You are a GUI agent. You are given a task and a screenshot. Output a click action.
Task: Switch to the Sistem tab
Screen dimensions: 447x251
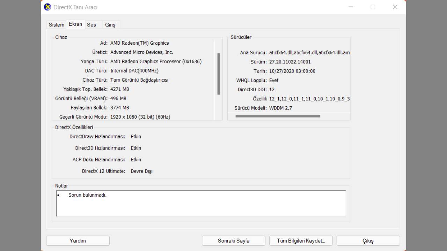[x=56, y=24]
